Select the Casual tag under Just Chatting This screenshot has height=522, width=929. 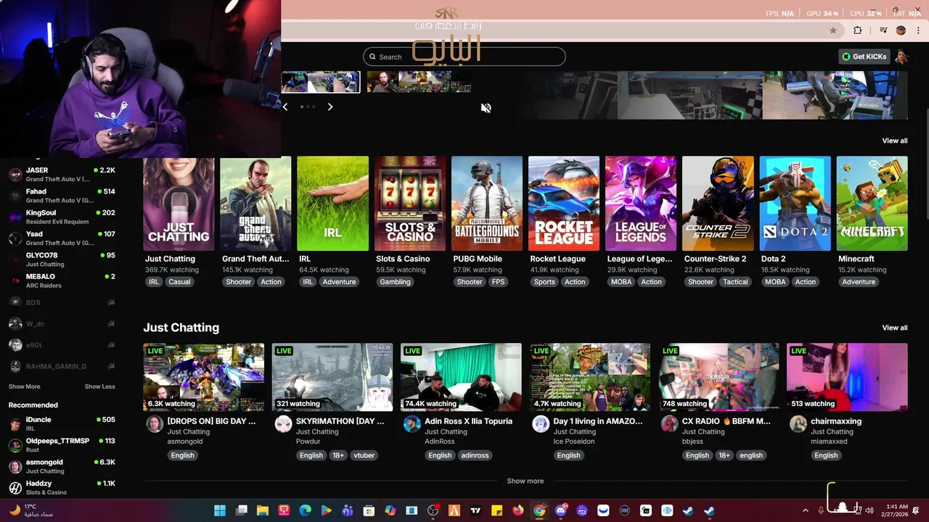(x=179, y=282)
